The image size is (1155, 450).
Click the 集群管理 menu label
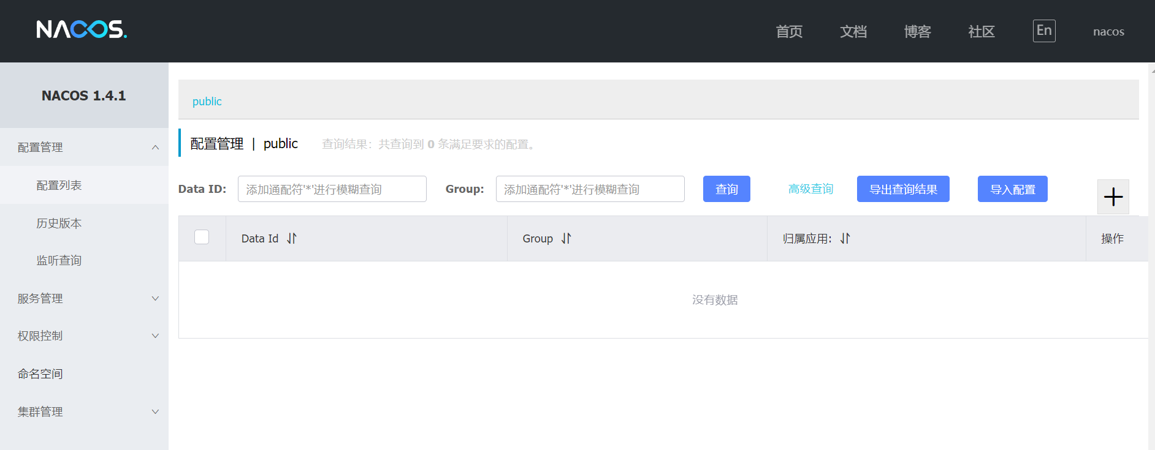click(40, 411)
